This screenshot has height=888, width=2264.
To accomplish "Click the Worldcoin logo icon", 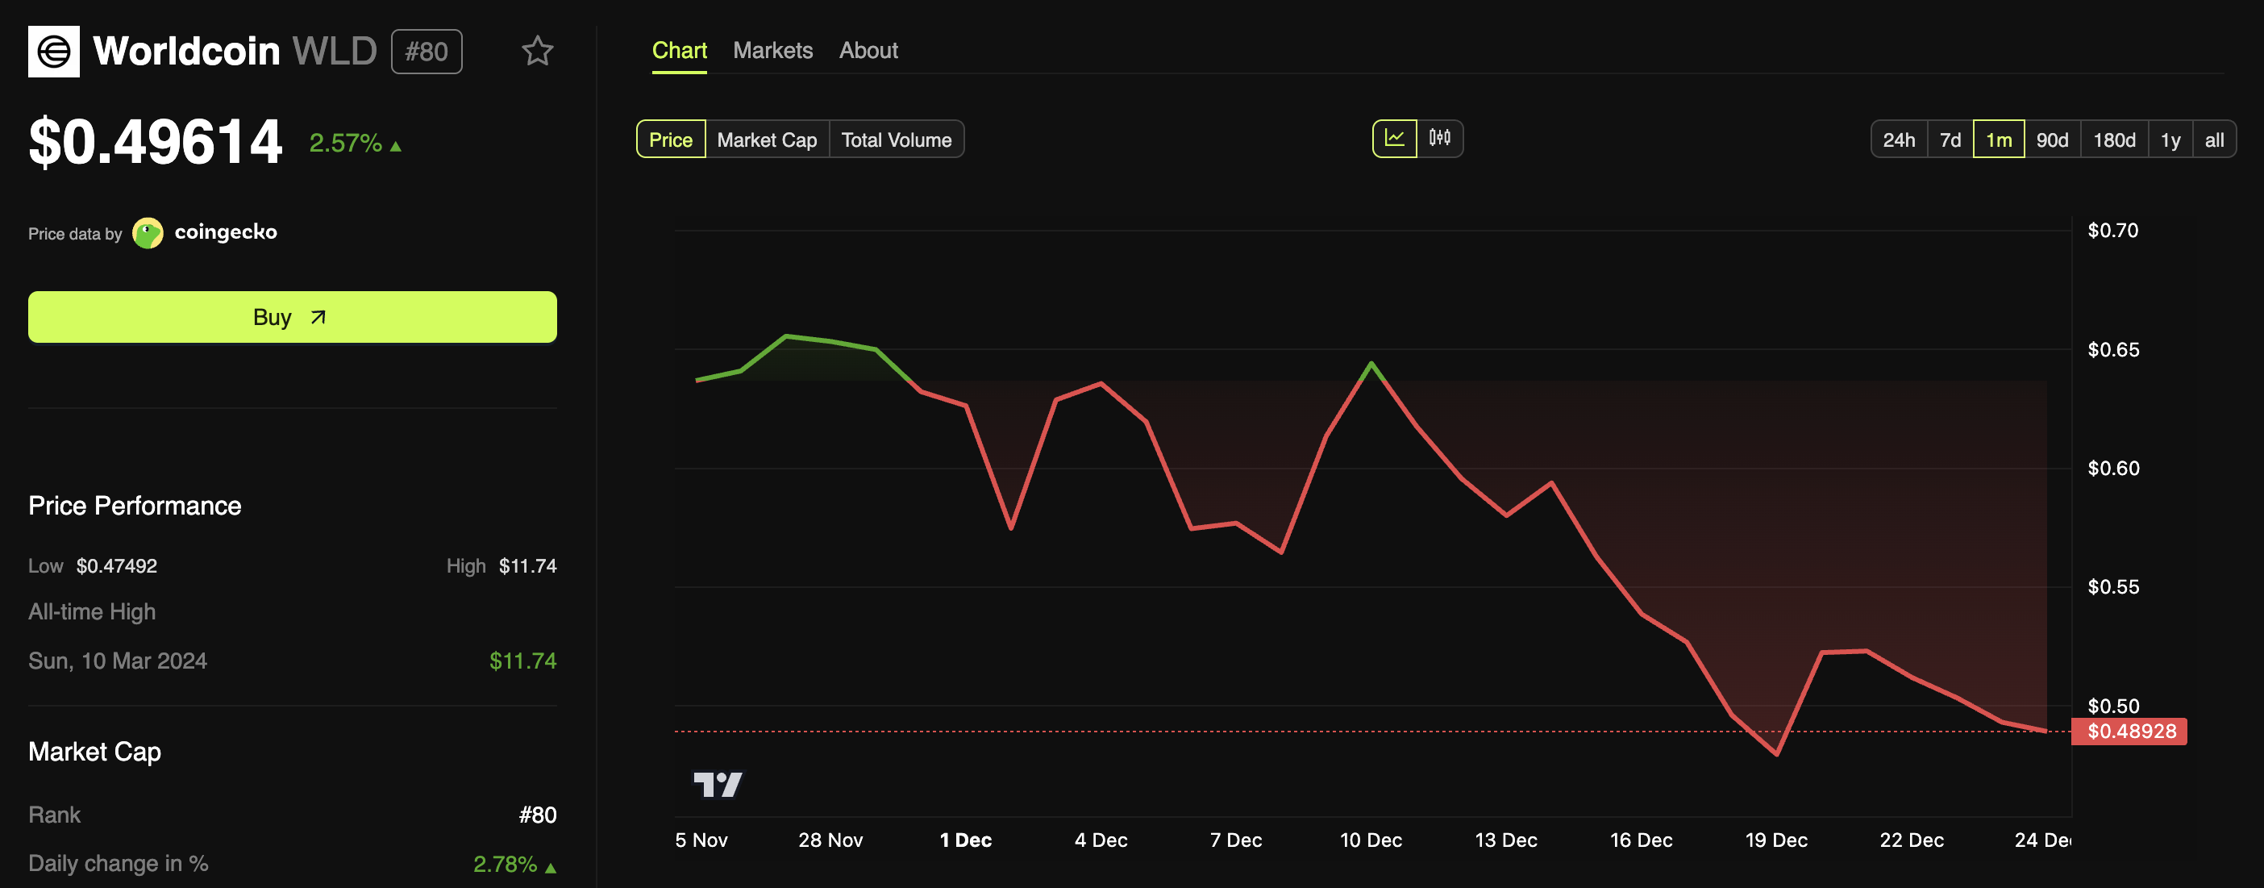I will 53,52.
